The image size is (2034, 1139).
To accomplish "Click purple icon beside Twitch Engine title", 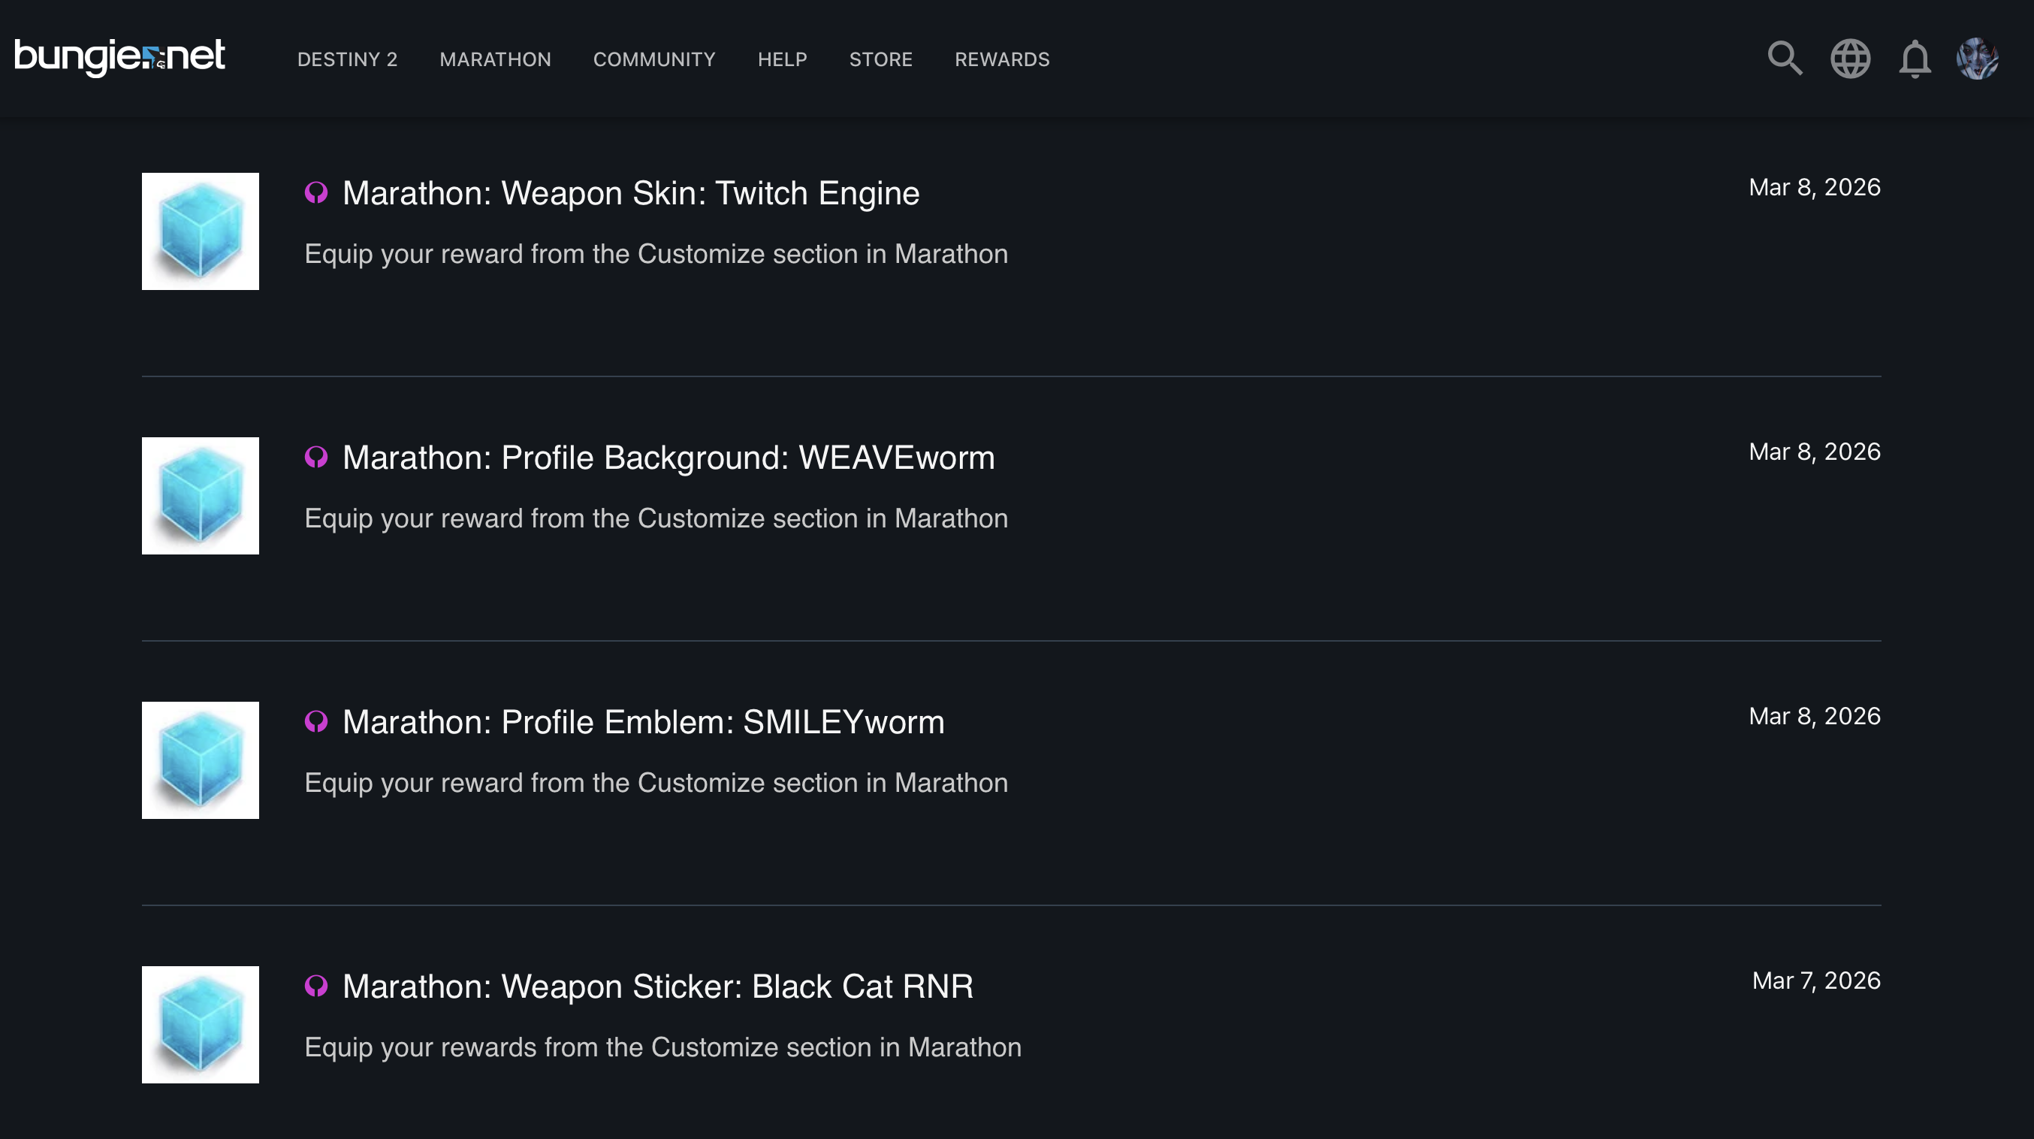I will click(x=317, y=193).
